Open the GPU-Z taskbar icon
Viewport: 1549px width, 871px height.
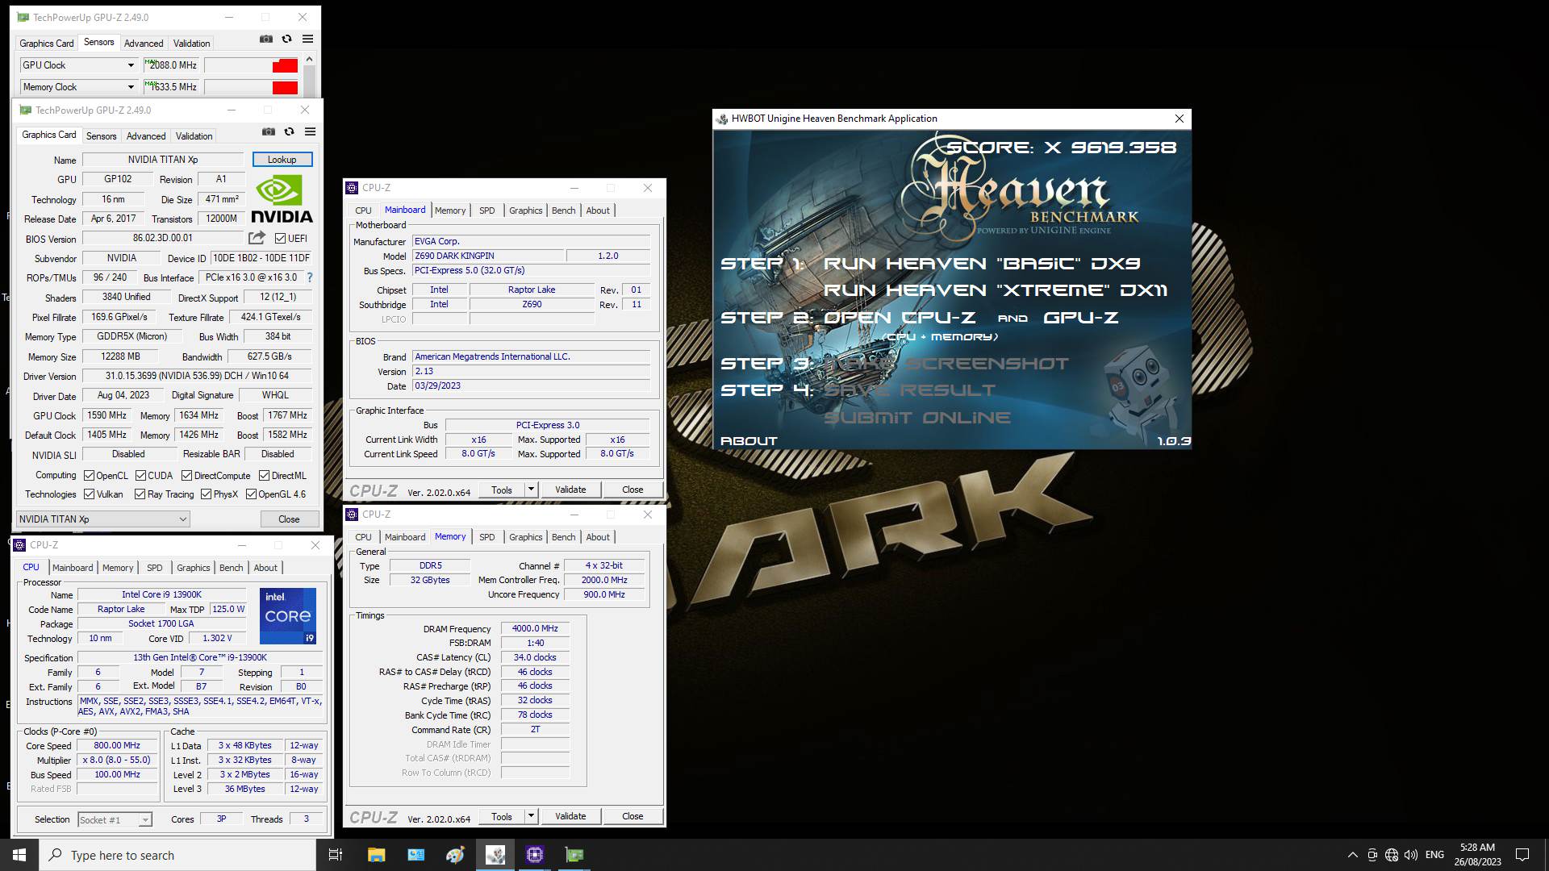click(574, 855)
